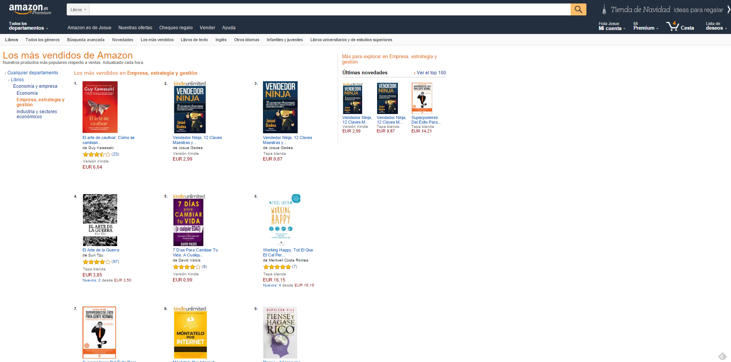
Task: Open El Arte de la Guerra cover
Action: 100,220
